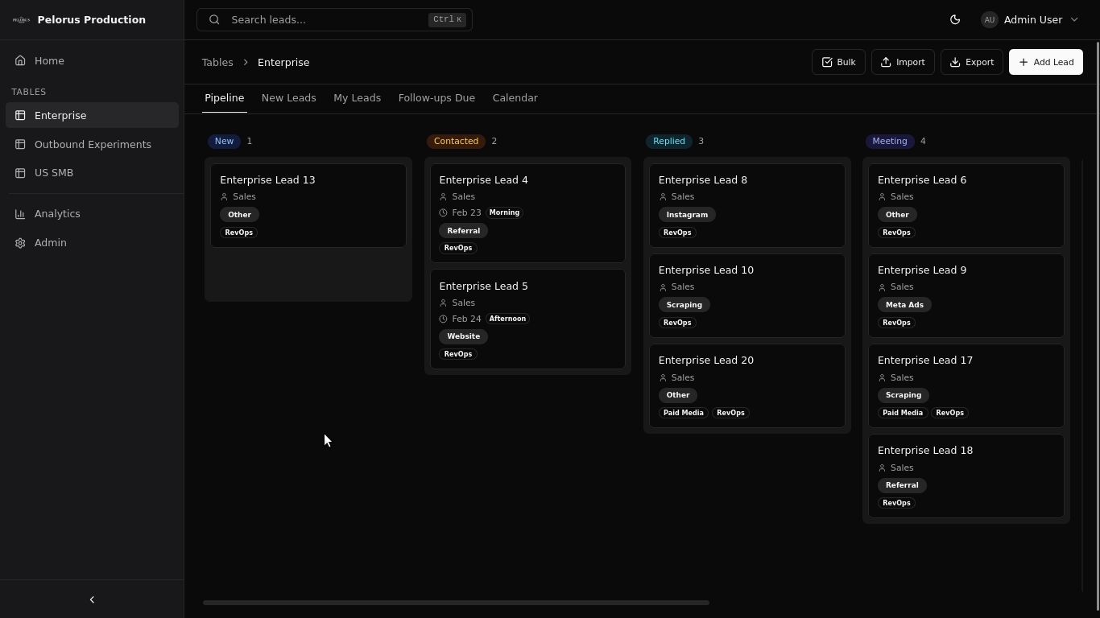The image size is (1100, 618).
Task: Open Home in the sidebar
Action: coord(92,60)
